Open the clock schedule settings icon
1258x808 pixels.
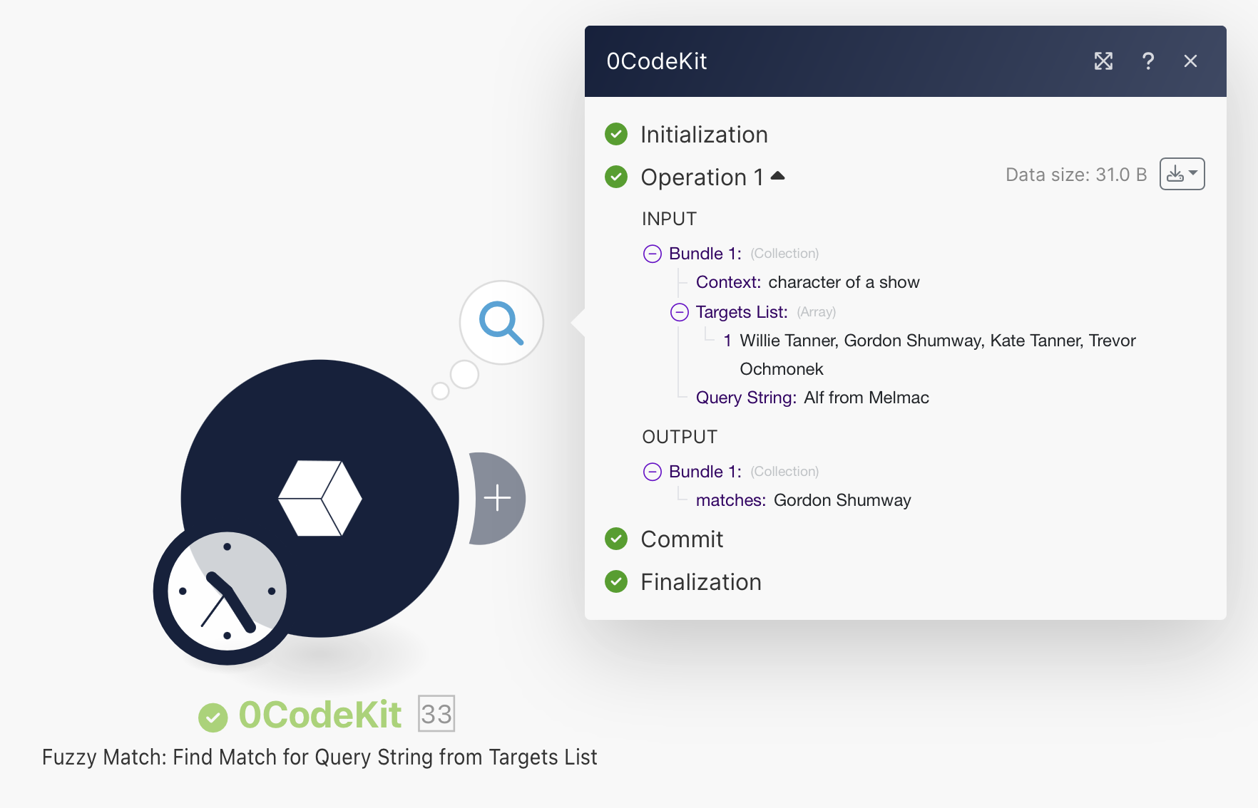pyautogui.click(x=227, y=591)
